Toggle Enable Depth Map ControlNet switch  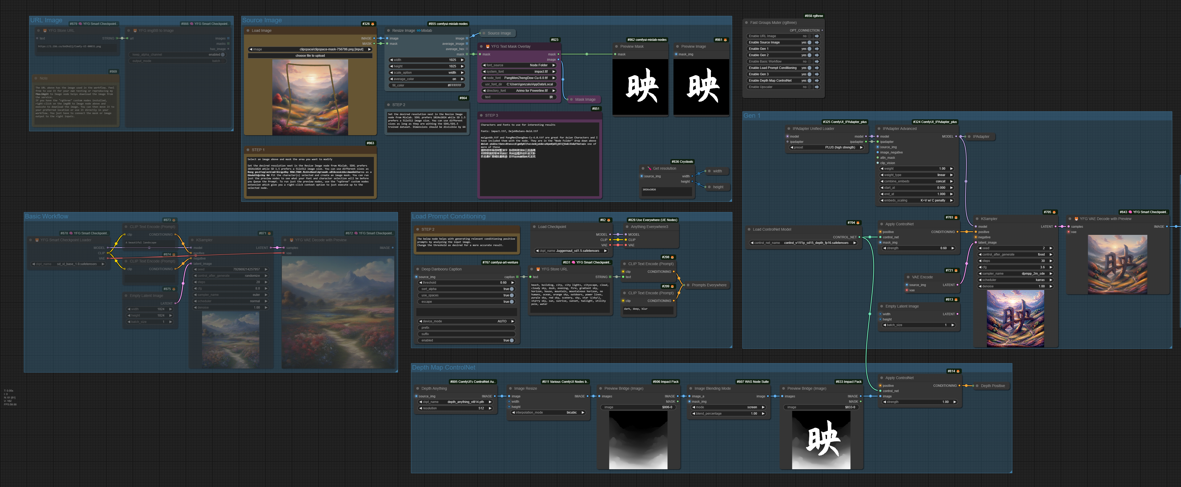point(809,81)
